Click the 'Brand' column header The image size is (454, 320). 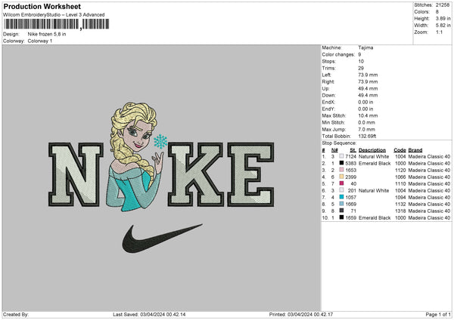click(x=415, y=150)
